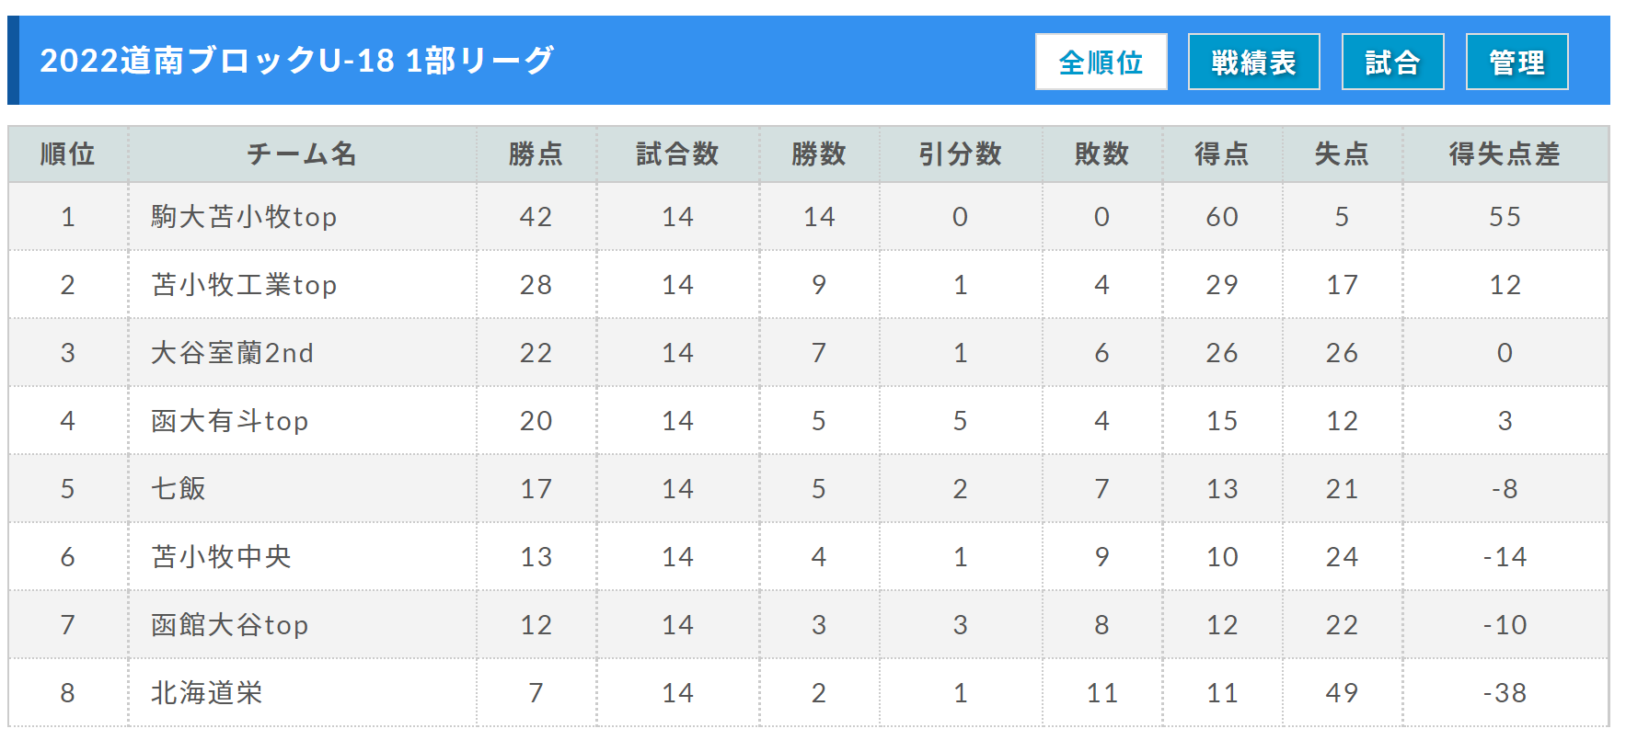Select team 函館大谷top
Image resolution: width=1626 pixels, height=740 pixels.
[229, 625]
